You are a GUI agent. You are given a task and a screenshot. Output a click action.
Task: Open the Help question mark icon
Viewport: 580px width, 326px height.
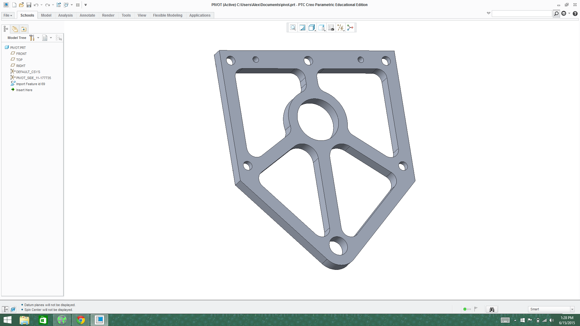575,14
